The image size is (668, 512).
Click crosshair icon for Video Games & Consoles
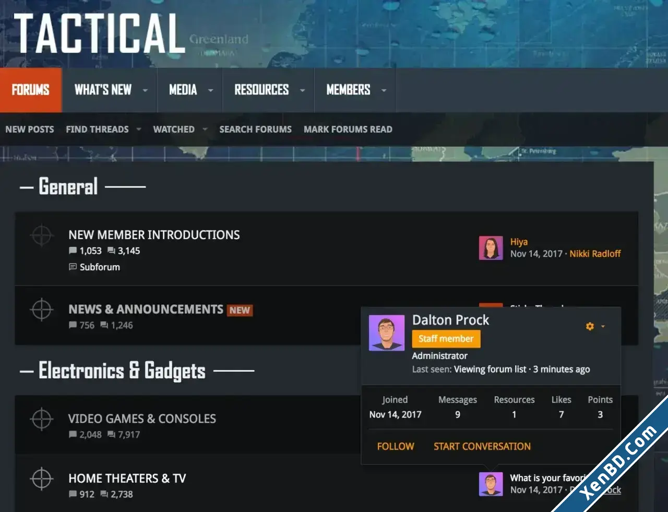[42, 419]
